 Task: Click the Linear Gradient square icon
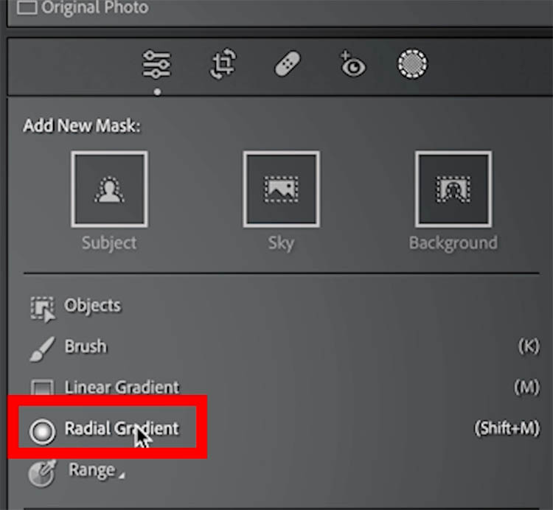coord(41,388)
